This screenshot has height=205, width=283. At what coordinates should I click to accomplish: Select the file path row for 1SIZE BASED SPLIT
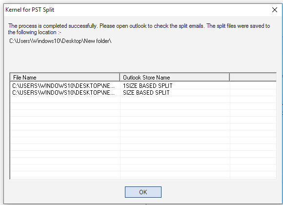click(x=63, y=85)
